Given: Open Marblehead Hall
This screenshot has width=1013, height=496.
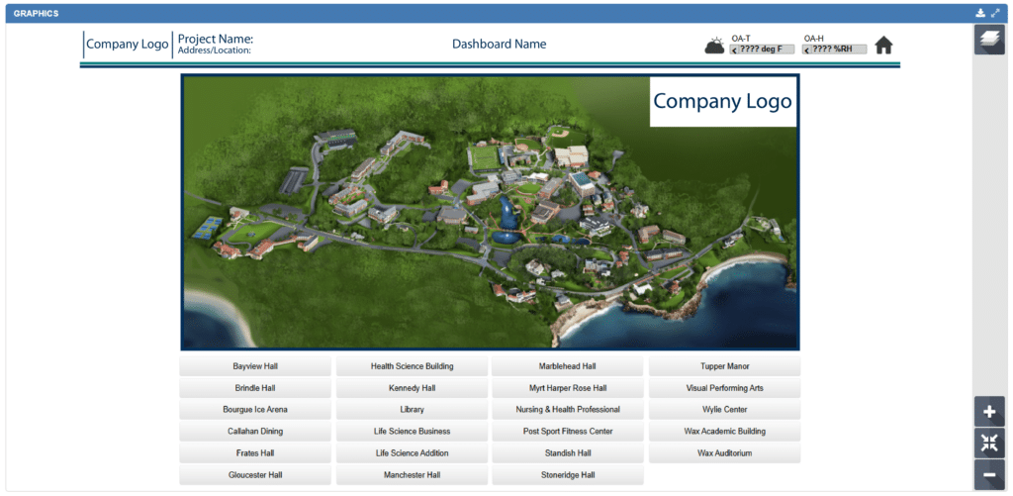Looking at the screenshot, I should [x=568, y=366].
